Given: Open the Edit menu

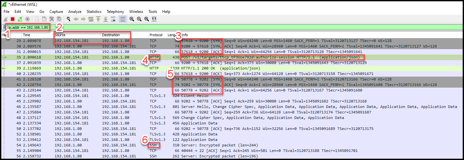Looking at the screenshot, I should coord(18,12).
